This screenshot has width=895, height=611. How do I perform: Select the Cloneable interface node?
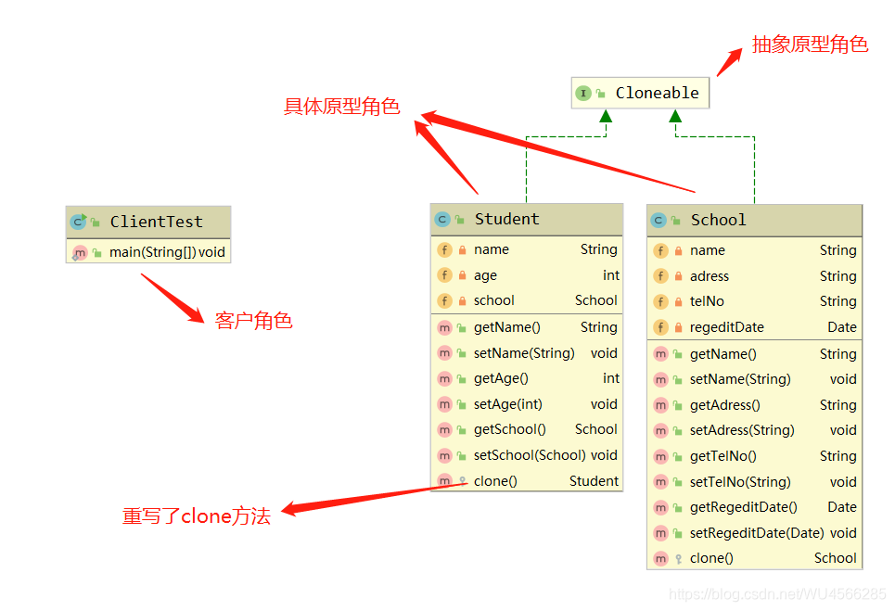pos(640,93)
